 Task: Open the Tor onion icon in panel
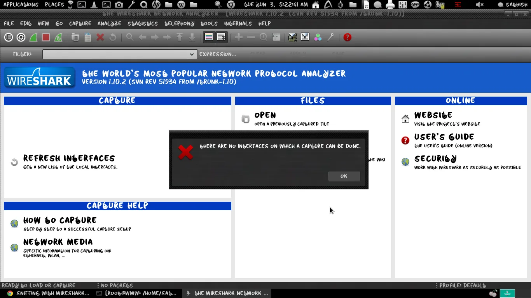(341, 5)
